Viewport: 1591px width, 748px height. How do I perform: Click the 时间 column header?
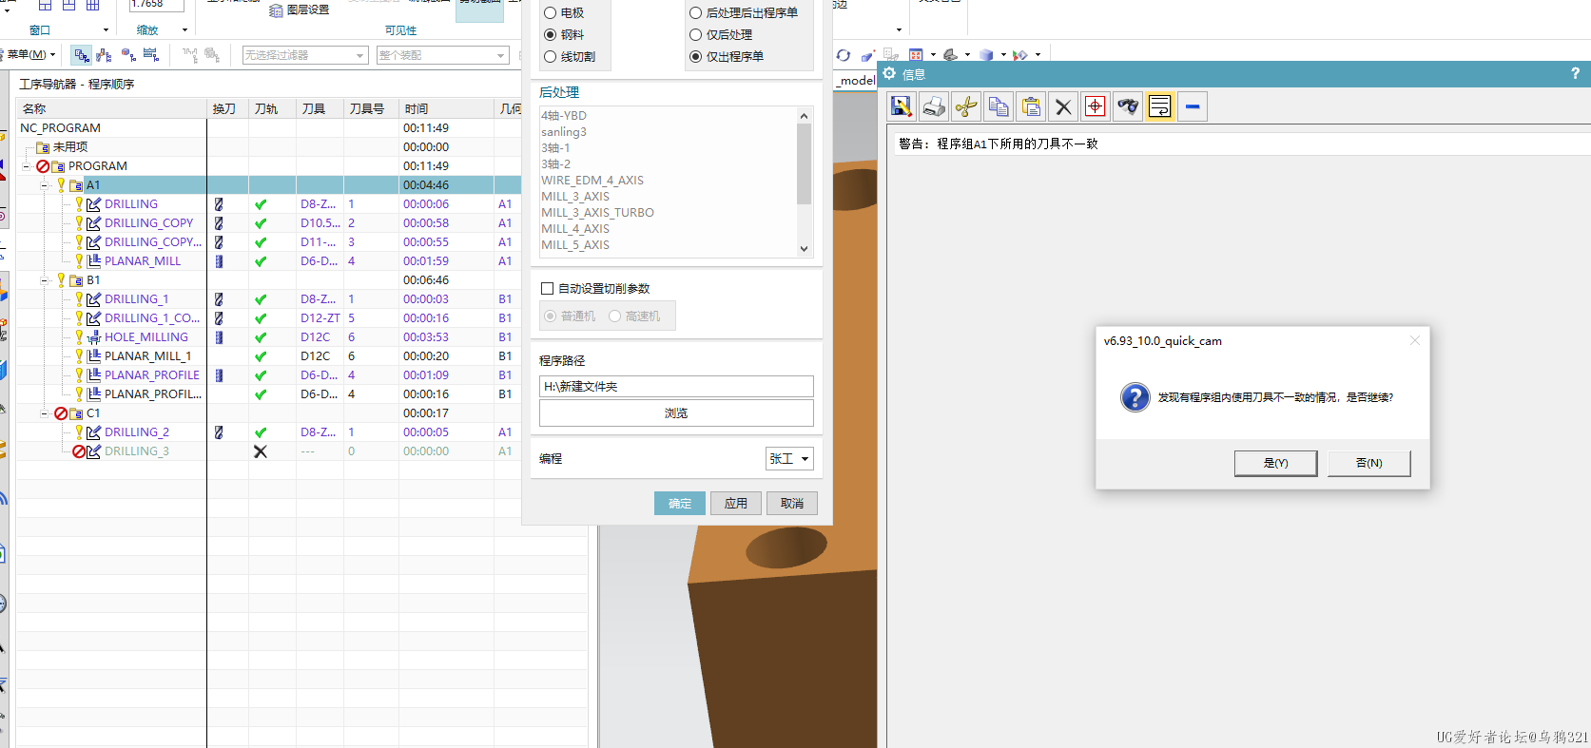446,109
